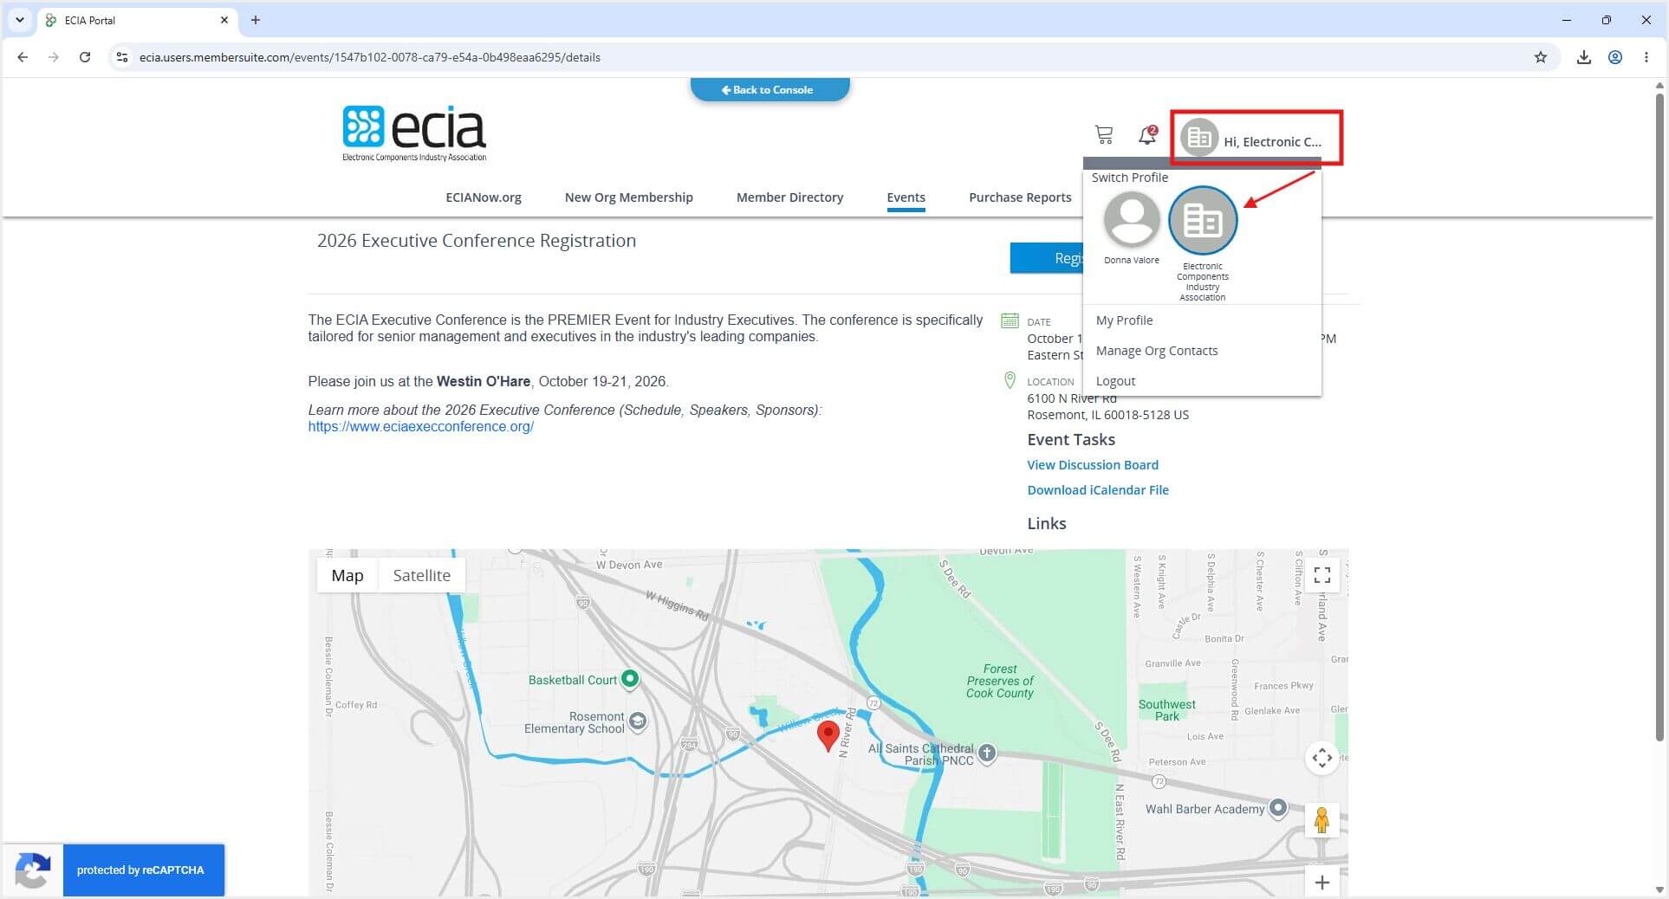Viewport: 1669px width, 899px height.
Task: Click the reCAPTCHA badge logo
Action: point(32,870)
